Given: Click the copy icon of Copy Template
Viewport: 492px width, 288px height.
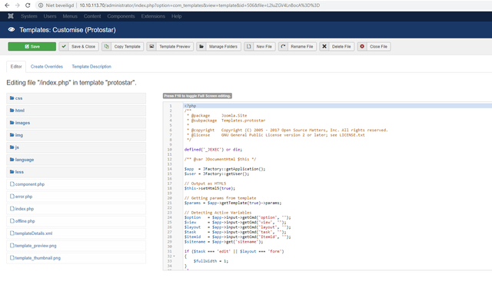Looking at the screenshot, I should point(107,46).
